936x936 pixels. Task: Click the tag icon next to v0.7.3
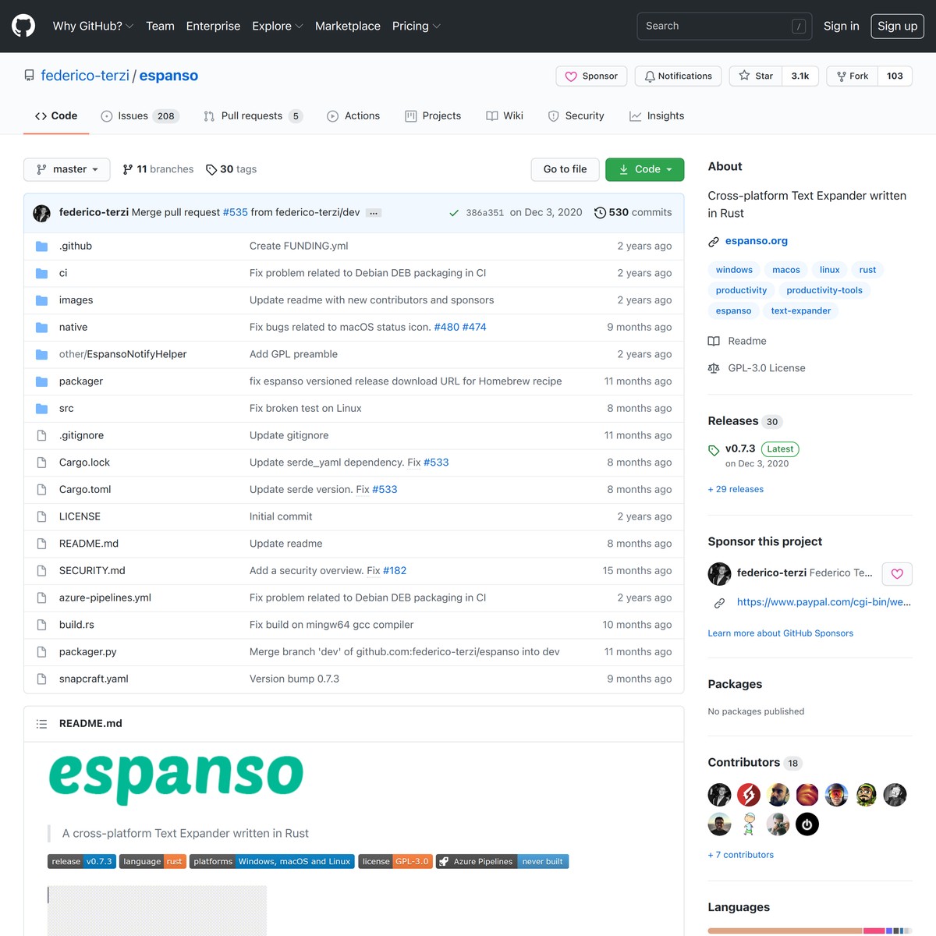[x=714, y=450]
